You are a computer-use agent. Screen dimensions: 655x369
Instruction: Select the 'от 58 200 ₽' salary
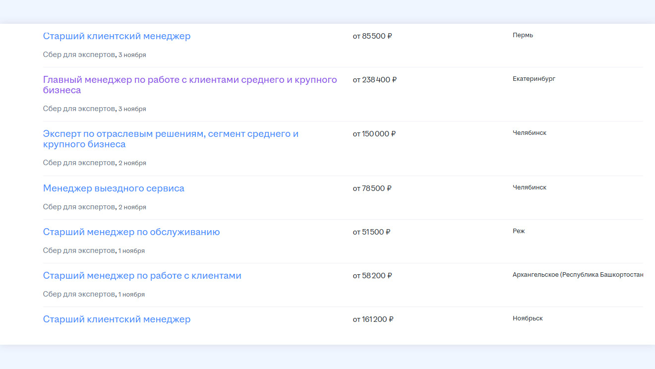tap(372, 276)
